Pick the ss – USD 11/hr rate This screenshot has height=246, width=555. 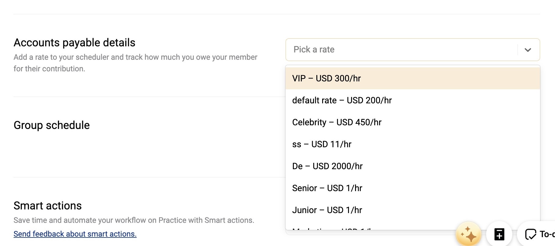[x=413, y=144]
